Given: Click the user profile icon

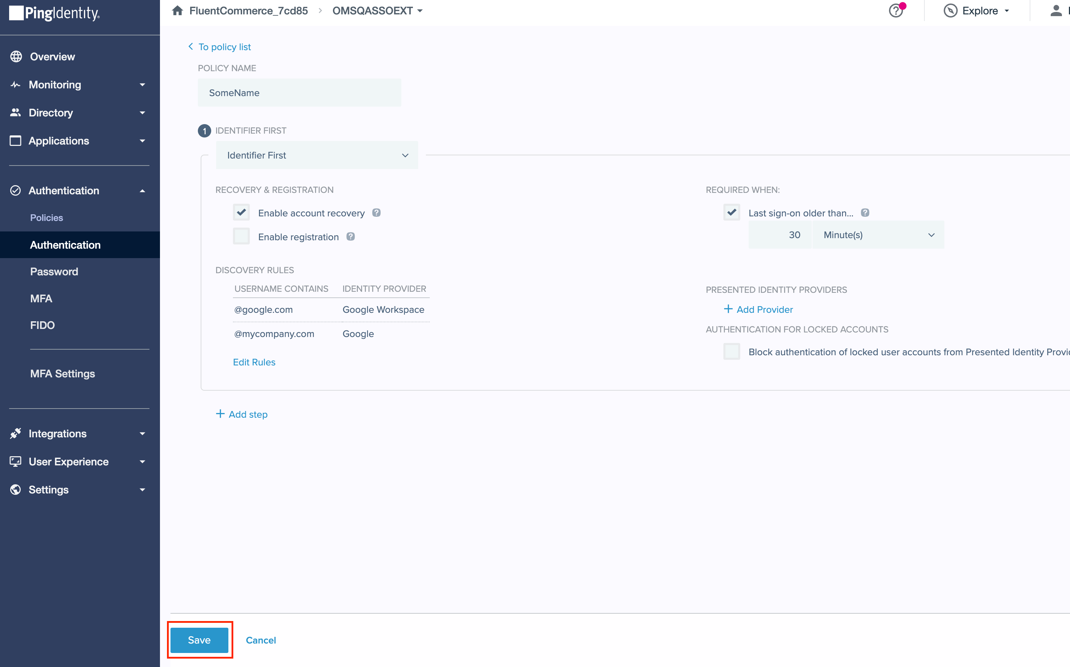Looking at the screenshot, I should pos(1055,11).
